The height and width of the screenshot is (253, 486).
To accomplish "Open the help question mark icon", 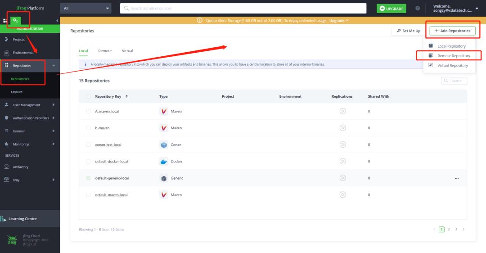I will coord(418,8).
